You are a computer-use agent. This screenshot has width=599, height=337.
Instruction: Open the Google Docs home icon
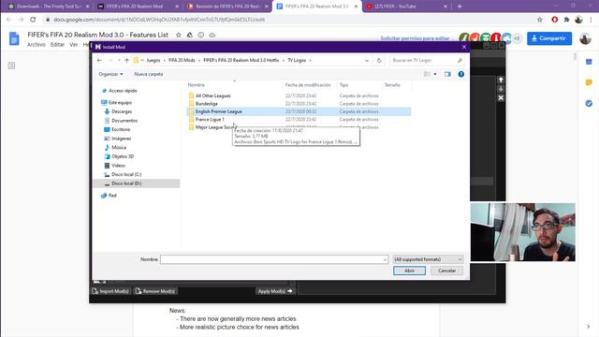(14, 38)
